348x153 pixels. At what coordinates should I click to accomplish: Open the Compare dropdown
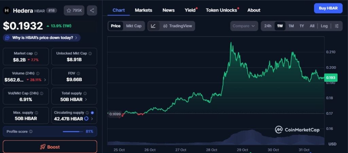coord(244,26)
